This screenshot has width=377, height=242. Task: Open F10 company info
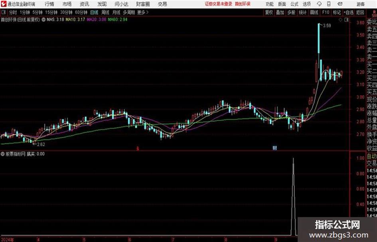[326, 12]
